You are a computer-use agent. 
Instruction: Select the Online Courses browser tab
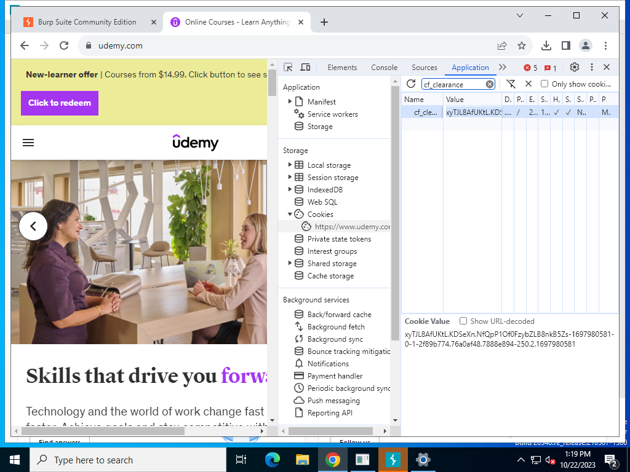pos(237,22)
